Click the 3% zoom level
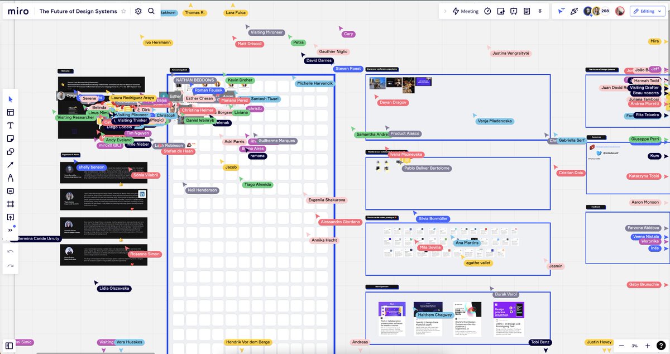 click(x=634, y=346)
